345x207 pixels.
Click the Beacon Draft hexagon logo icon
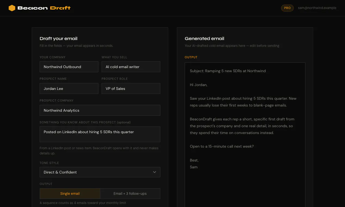[12, 8]
